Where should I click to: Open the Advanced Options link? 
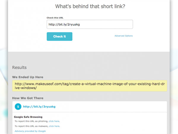tap(123, 36)
